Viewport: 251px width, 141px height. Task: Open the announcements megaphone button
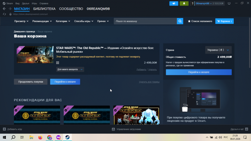click(x=174, y=3)
